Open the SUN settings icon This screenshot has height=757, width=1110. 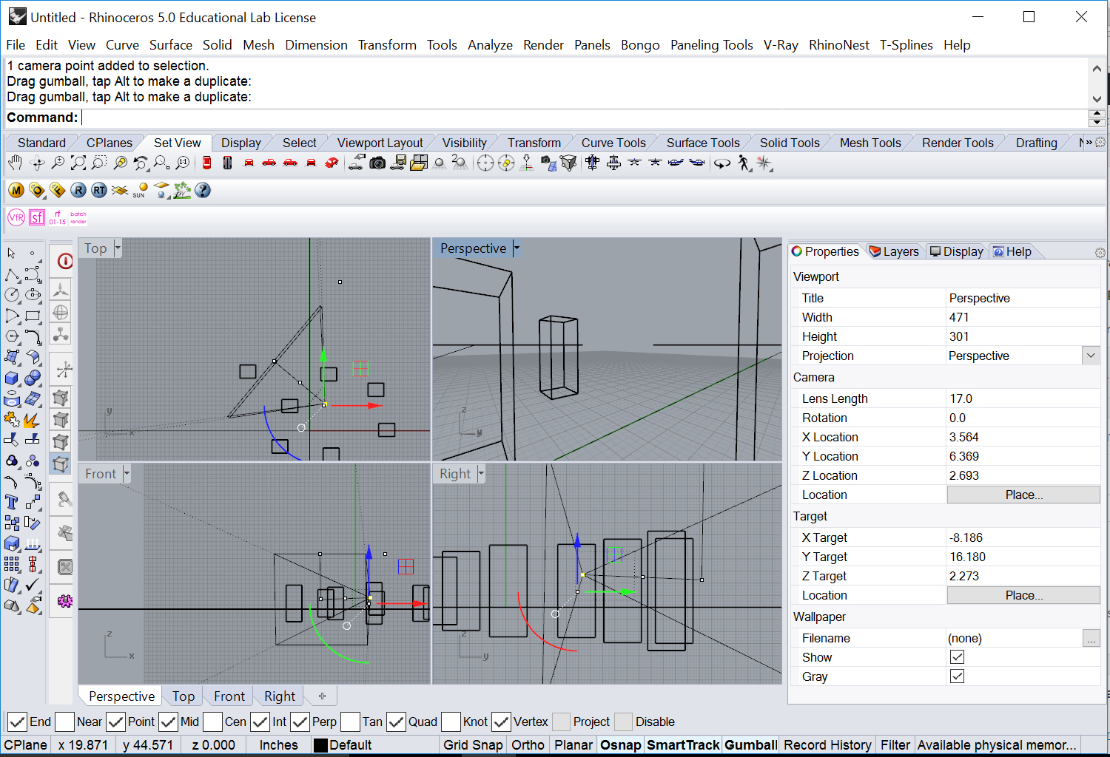(141, 191)
